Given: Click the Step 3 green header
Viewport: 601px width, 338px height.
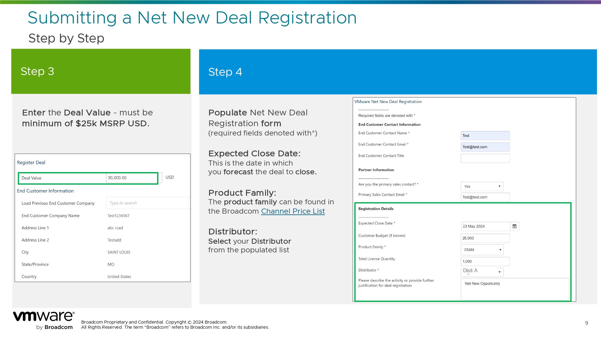Looking at the screenshot, I should coord(101,72).
